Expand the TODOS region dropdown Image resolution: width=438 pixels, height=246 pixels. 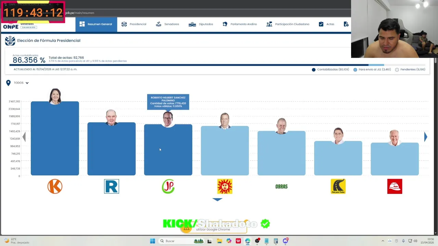[21, 83]
